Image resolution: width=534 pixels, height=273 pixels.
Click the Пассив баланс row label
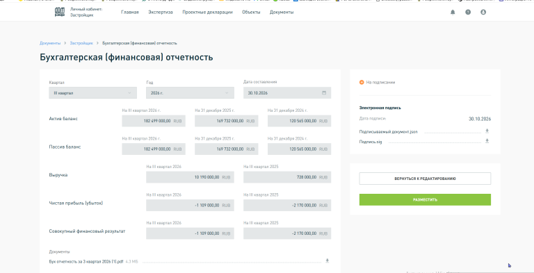tap(65, 147)
